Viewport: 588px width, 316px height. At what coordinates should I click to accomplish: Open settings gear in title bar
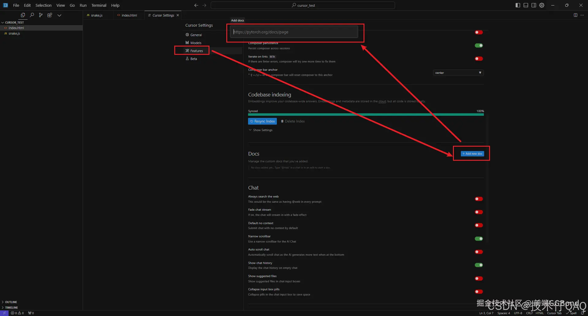(542, 5)
